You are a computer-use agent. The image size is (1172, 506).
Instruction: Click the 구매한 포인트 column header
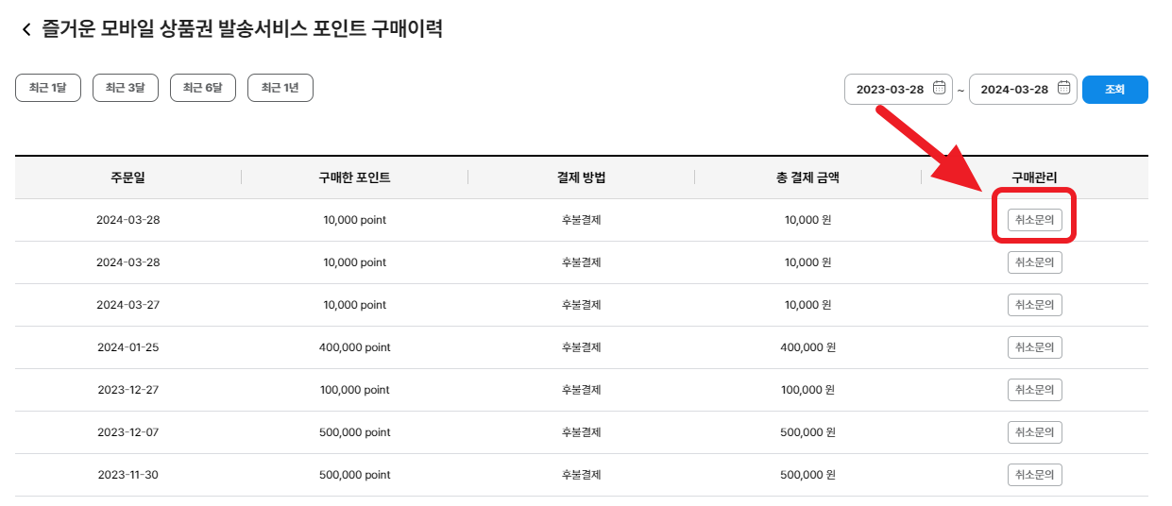354,177
